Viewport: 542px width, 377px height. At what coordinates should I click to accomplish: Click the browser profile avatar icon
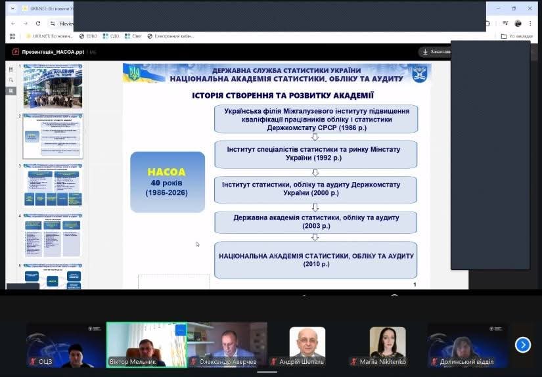click(x=518, y=23)
